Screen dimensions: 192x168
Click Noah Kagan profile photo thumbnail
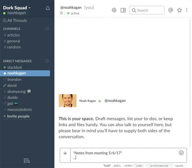pos(68,101)
